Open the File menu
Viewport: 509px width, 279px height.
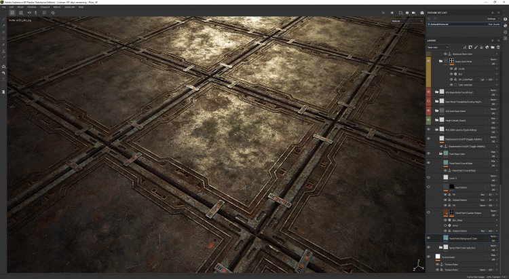point(3,7)
